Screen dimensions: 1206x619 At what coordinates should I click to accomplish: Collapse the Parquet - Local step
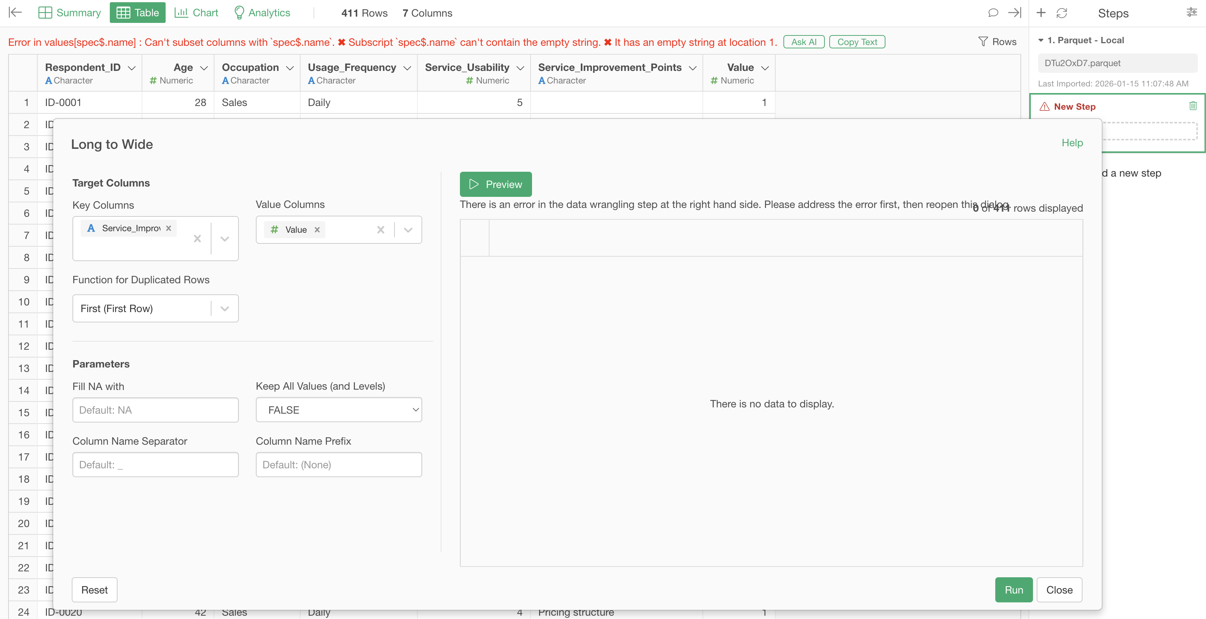click(1040, 40)
